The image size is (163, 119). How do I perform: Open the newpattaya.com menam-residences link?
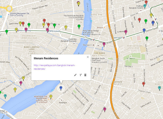pos(54,67)
